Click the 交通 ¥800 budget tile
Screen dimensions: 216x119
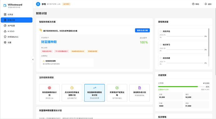pyautogui.click(x=170, y=105)
